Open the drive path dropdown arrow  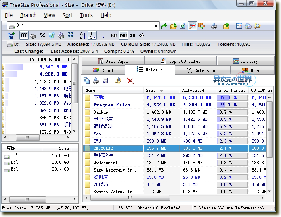coord(156,26)
